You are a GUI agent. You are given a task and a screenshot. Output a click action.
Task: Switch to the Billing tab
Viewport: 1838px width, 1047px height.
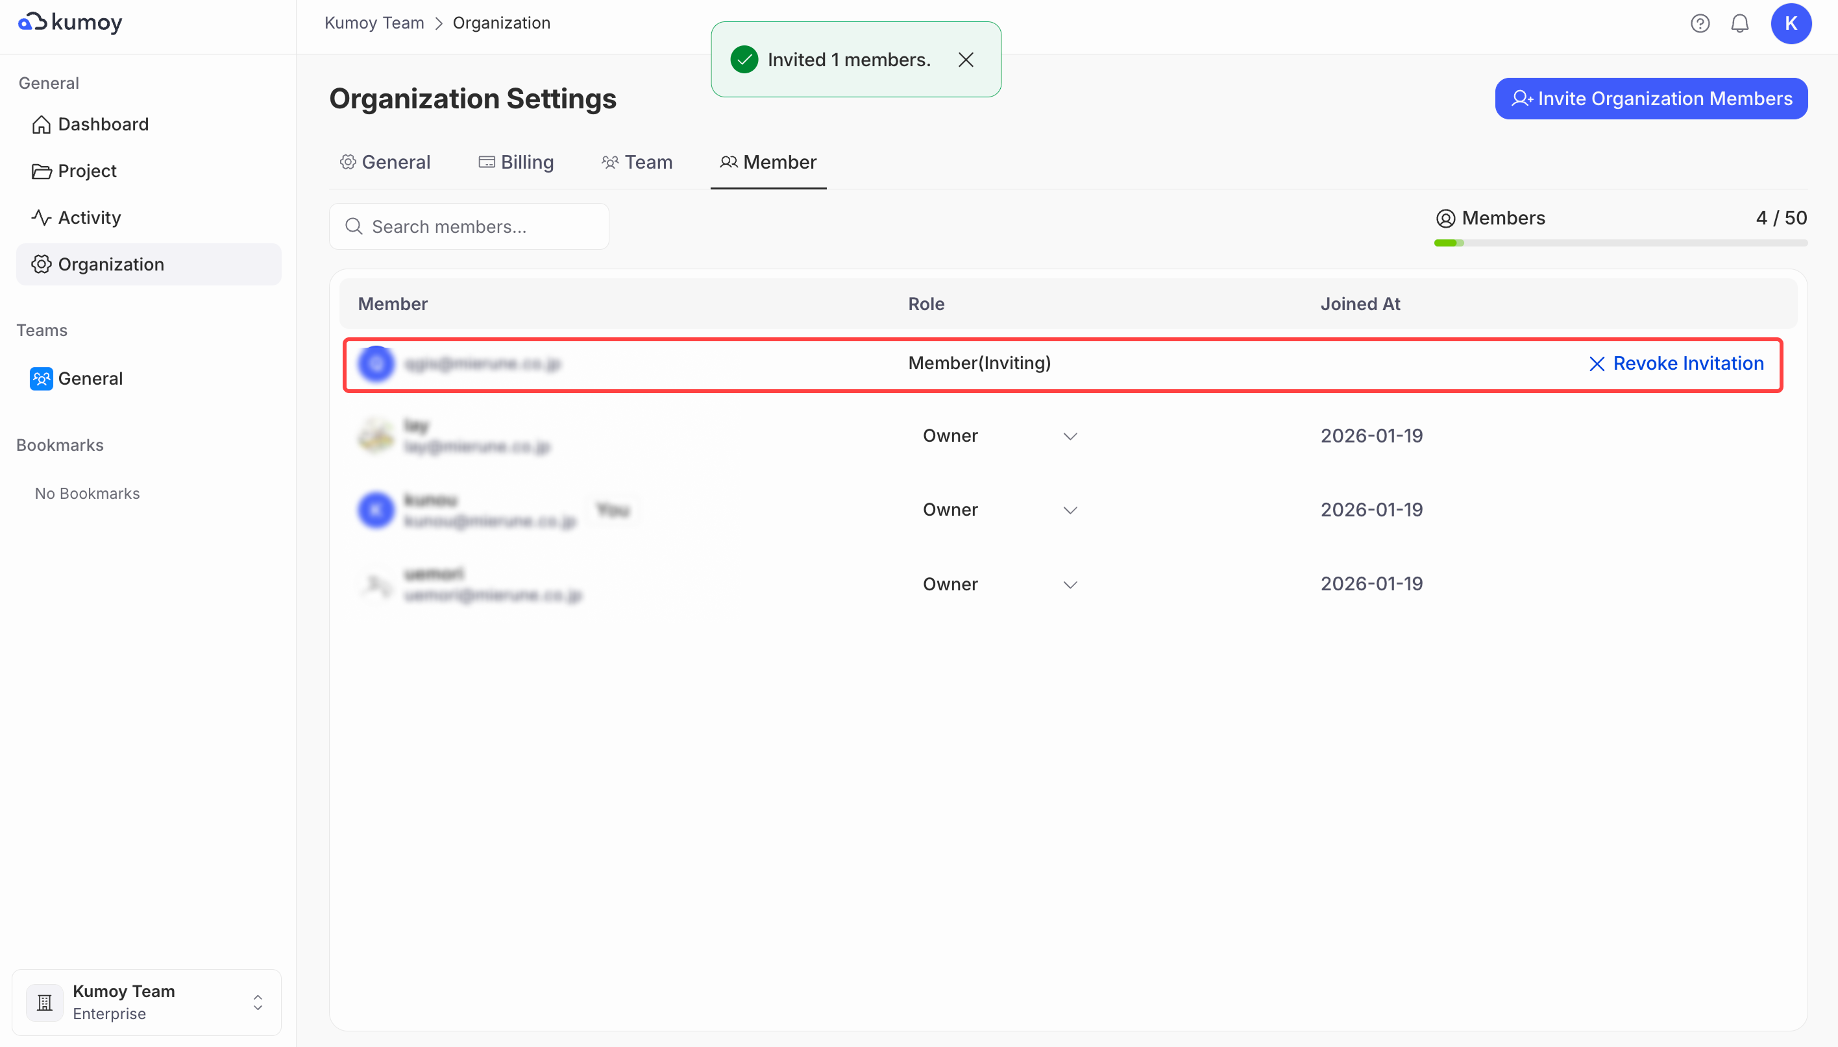516,163
